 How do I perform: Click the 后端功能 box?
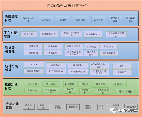point(29,34)
